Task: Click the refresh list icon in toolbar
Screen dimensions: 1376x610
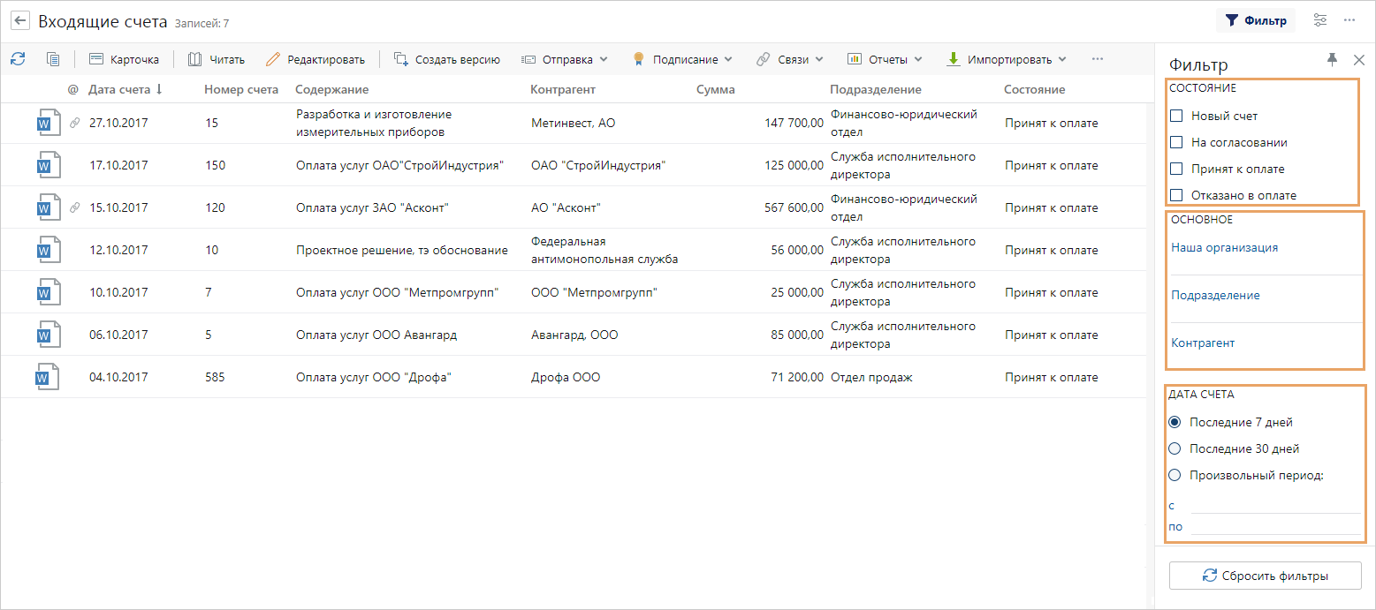Action: click(x=18, y=59)
